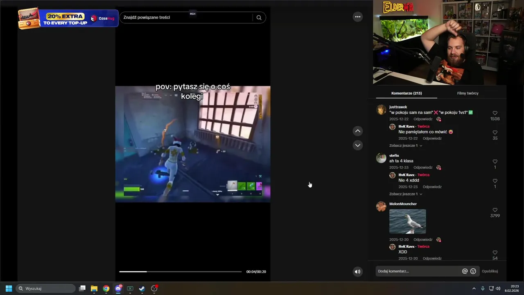Open the emoji picker in comment box

(x=473, y=271)
